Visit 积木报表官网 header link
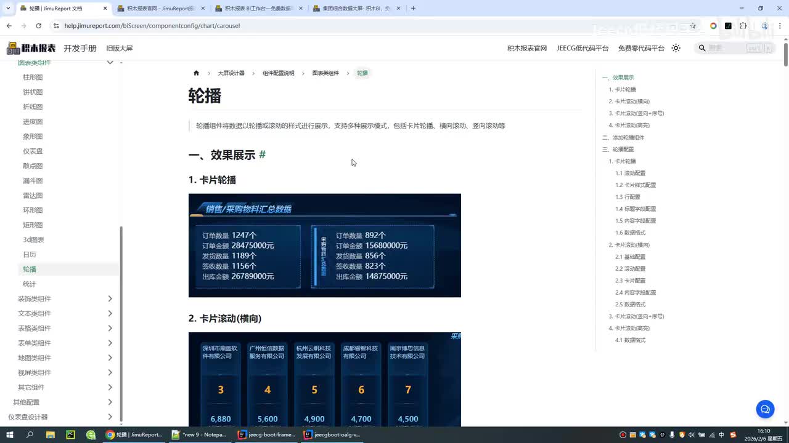The width and height of the screenshot is (789, 443). pos(527,48)
